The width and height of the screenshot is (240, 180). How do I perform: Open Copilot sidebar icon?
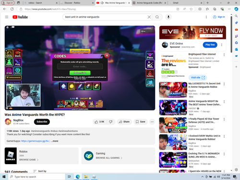(x=236, y=9)
